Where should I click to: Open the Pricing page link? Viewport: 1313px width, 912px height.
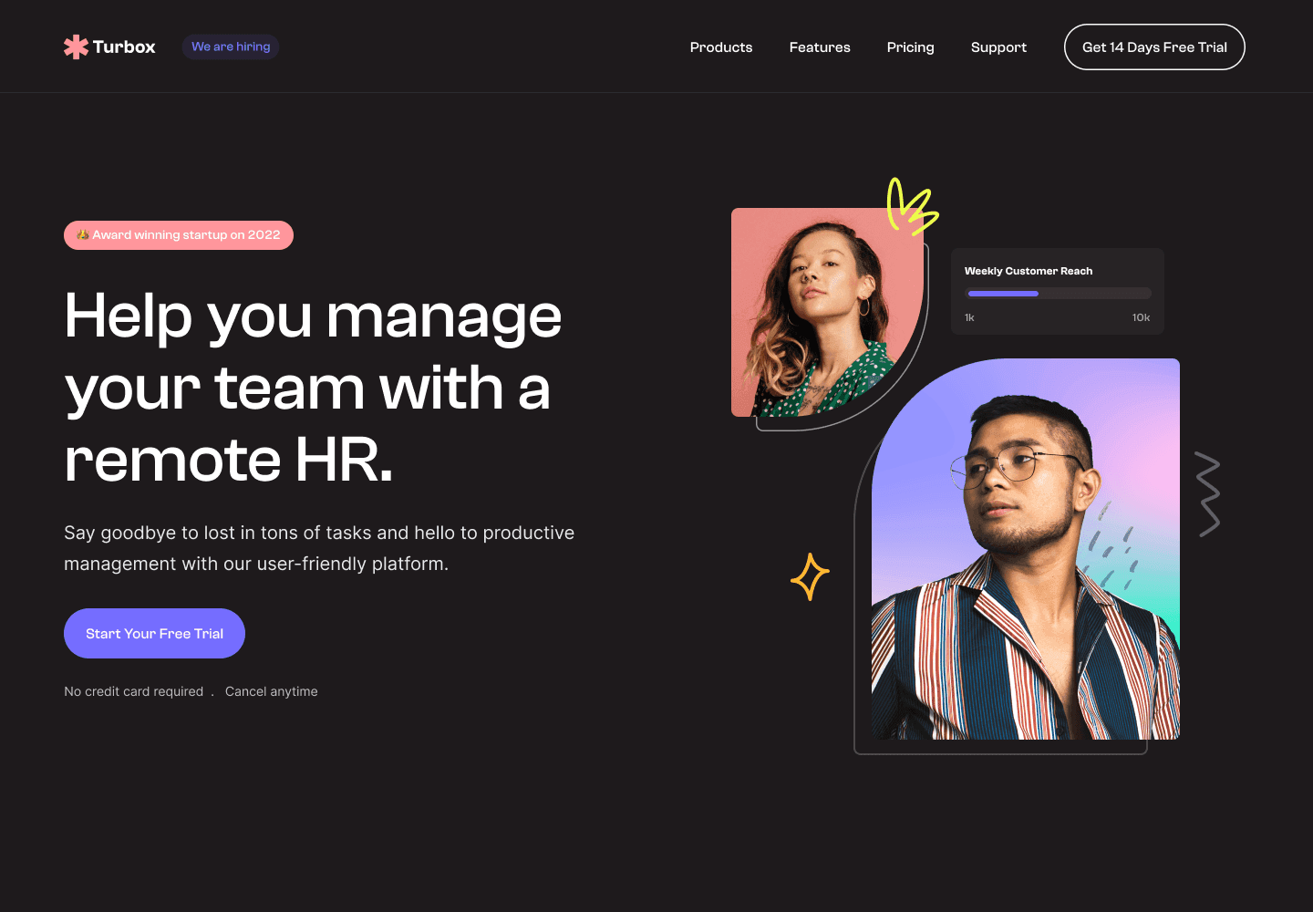910,47
